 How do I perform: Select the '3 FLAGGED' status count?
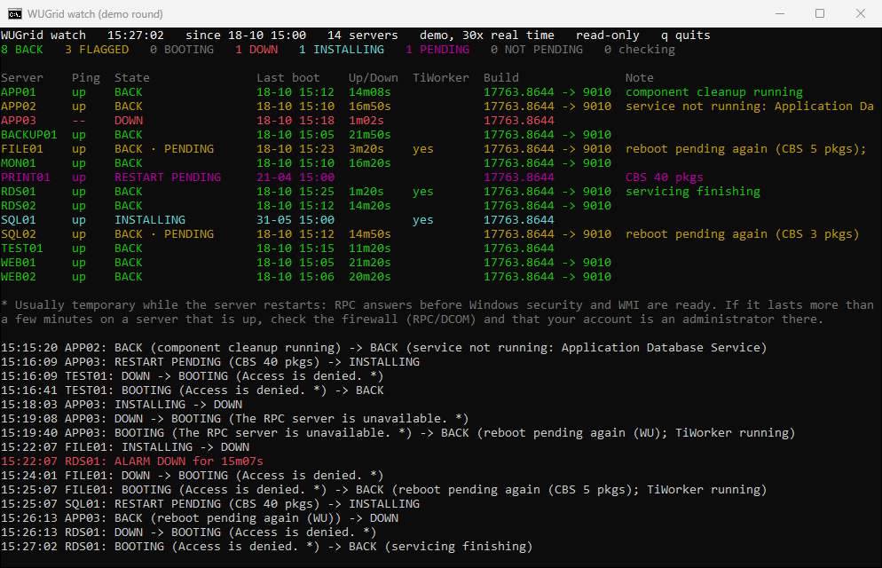pos(97,50)
